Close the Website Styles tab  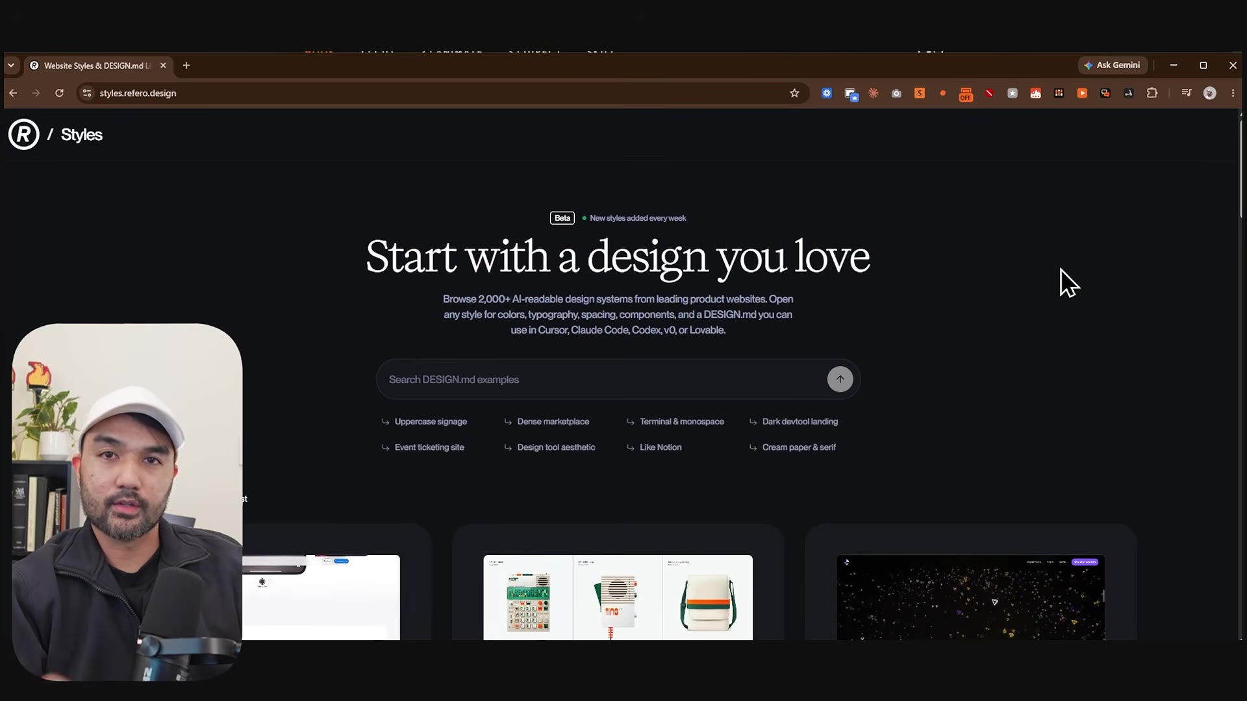click(x=163, y=66)
